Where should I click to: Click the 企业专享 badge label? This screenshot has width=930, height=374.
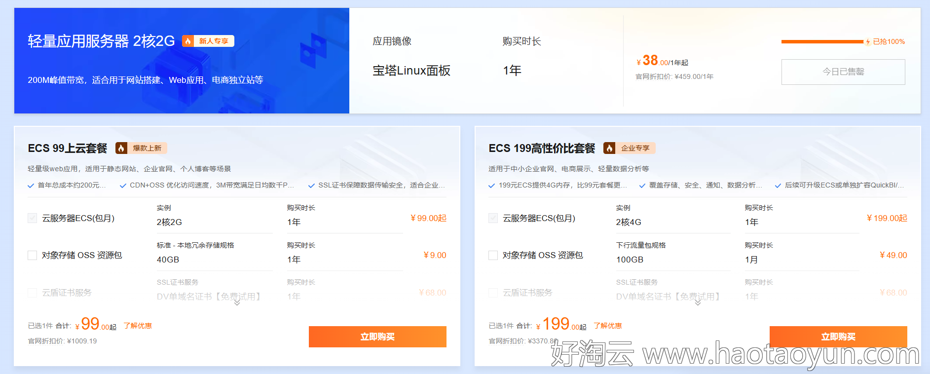click(x=635, y=148)
